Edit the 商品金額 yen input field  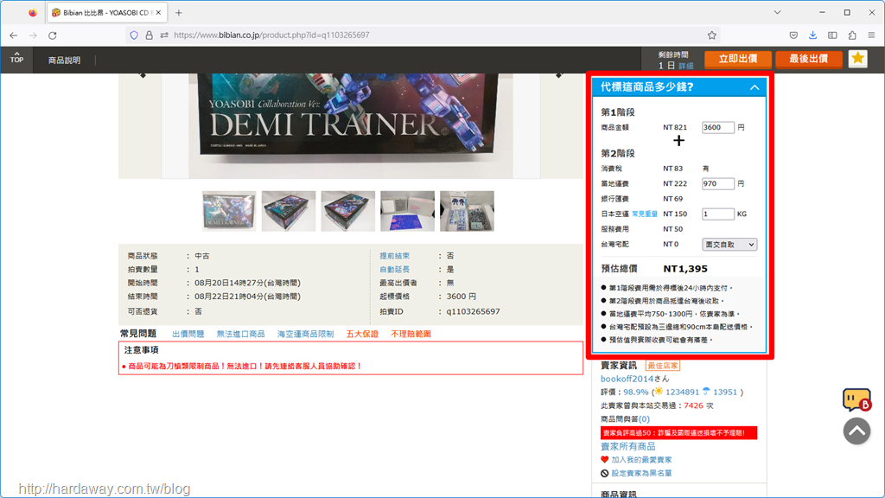718,128
